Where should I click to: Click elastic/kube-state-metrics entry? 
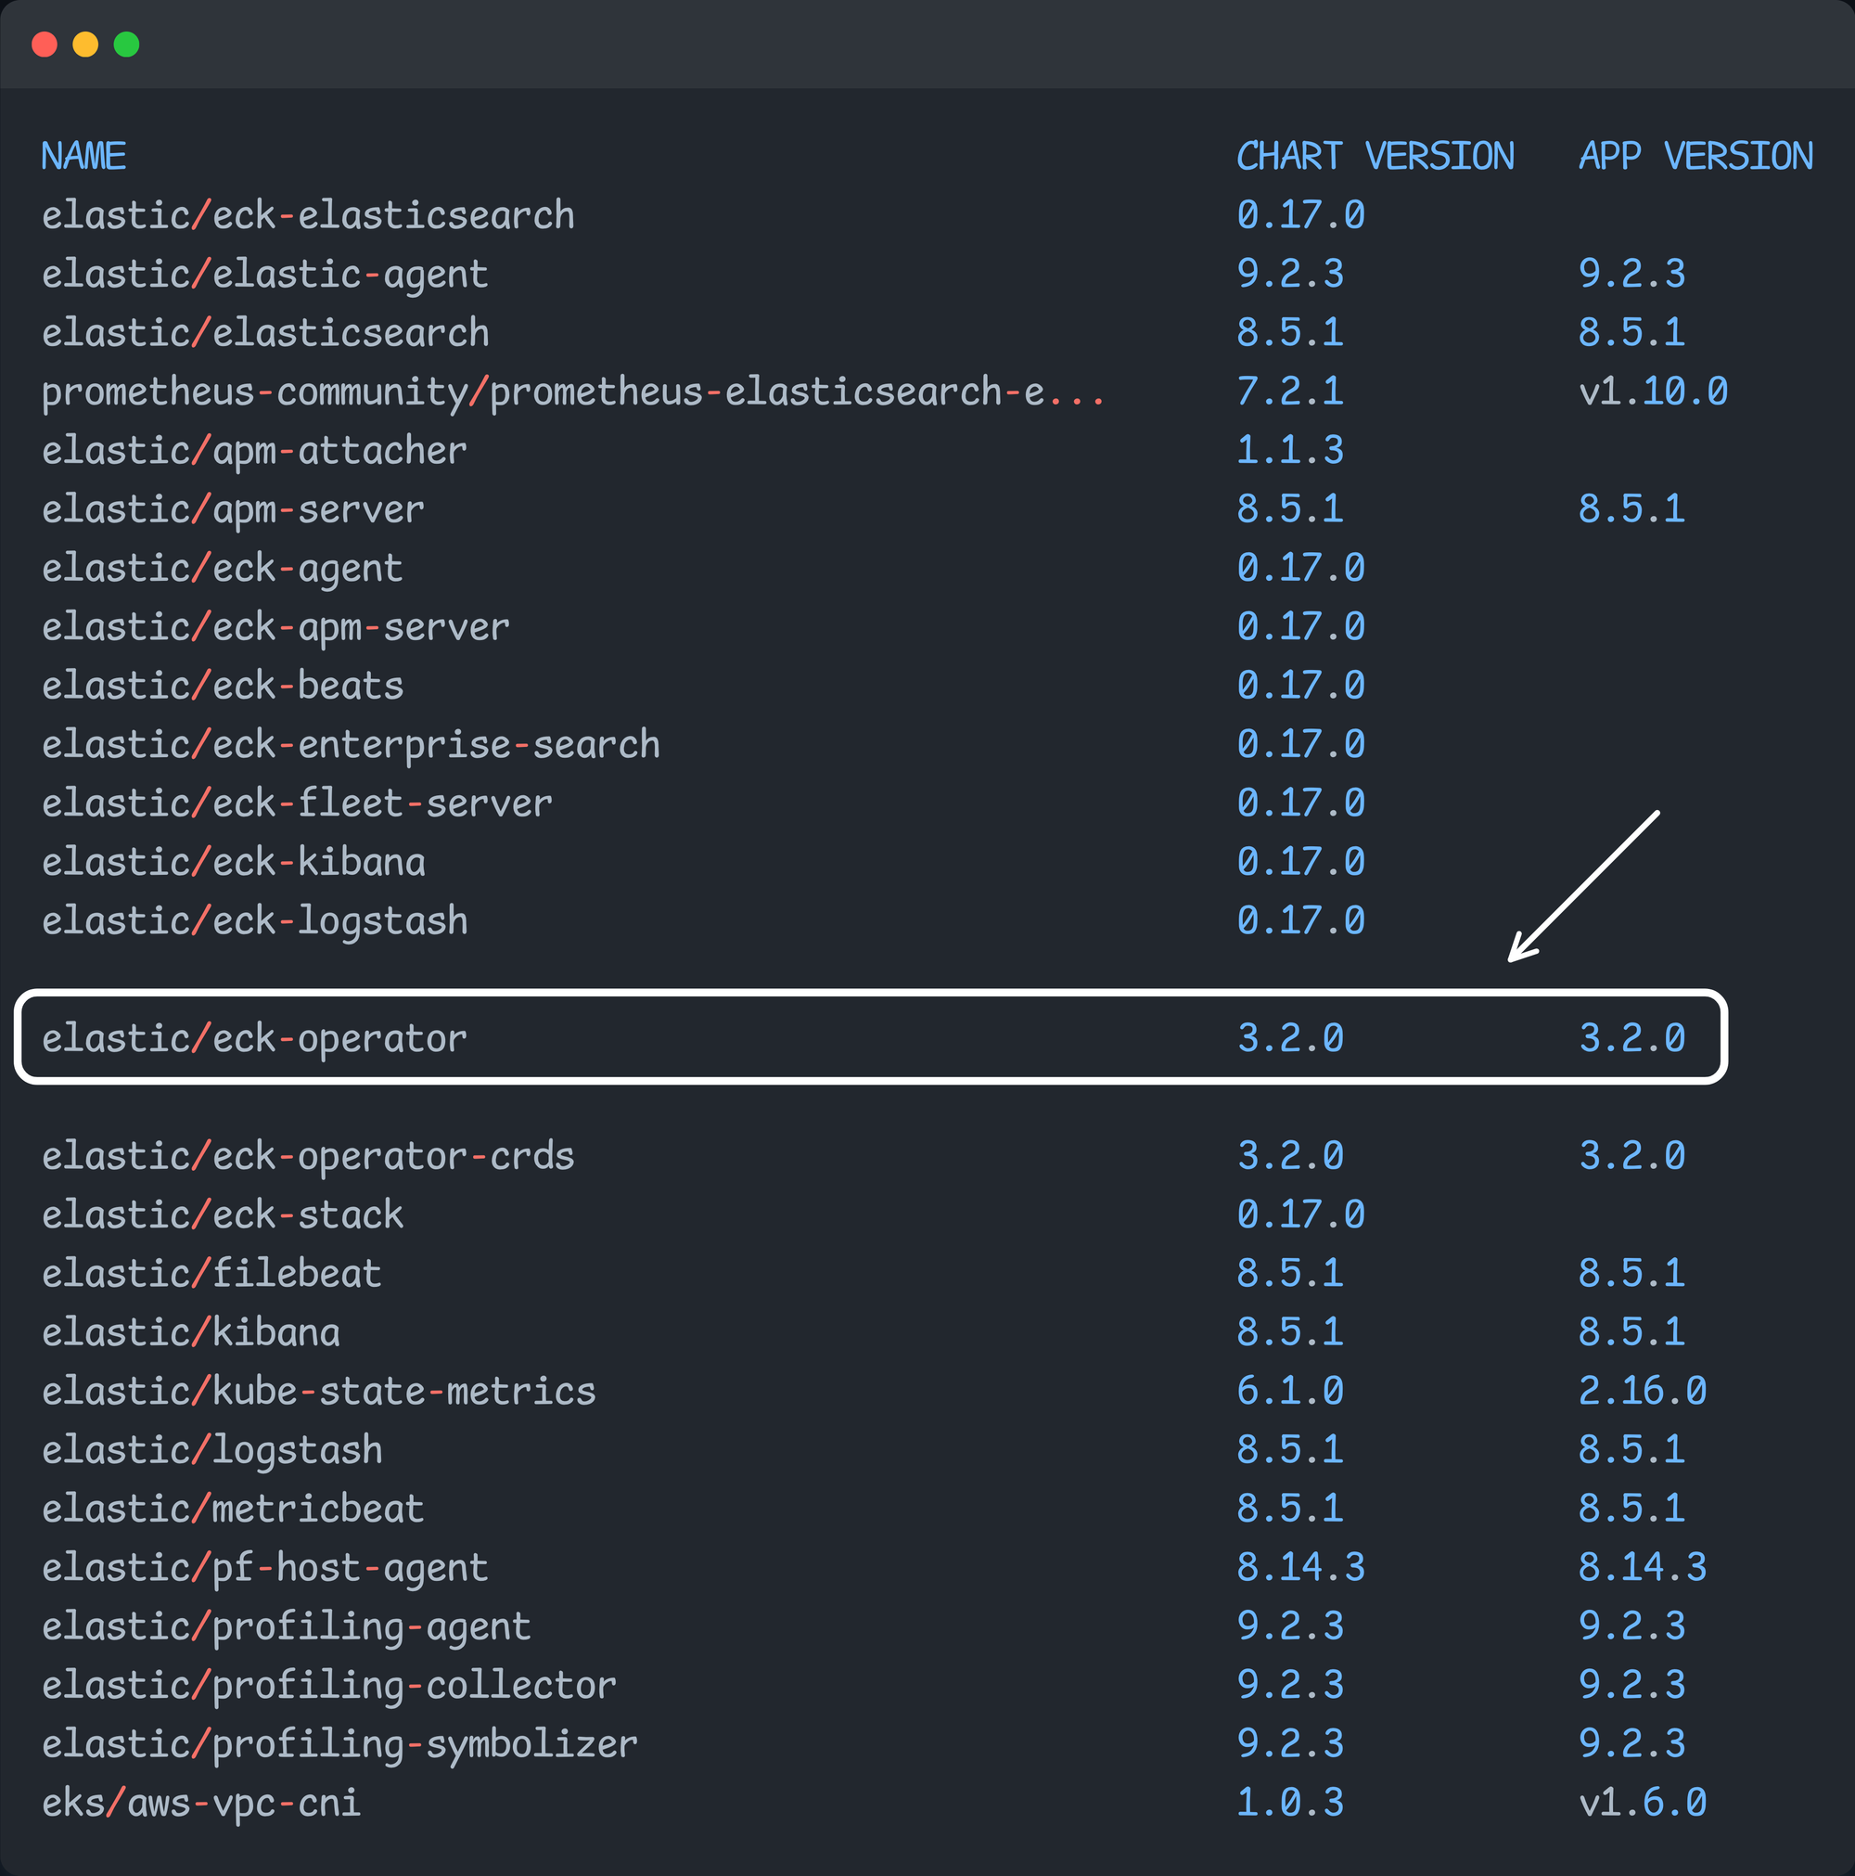point(318,1392)
